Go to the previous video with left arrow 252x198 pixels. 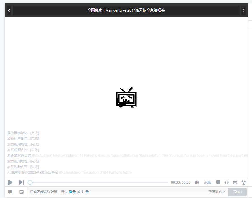click(9, 10)
